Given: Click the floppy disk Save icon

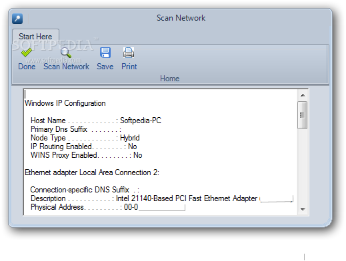Looking at the screenshot, I should point(105,53).
